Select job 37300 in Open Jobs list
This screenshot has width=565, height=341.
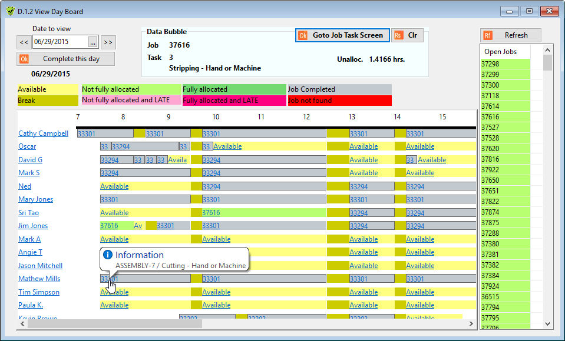[x=505, y=85]
